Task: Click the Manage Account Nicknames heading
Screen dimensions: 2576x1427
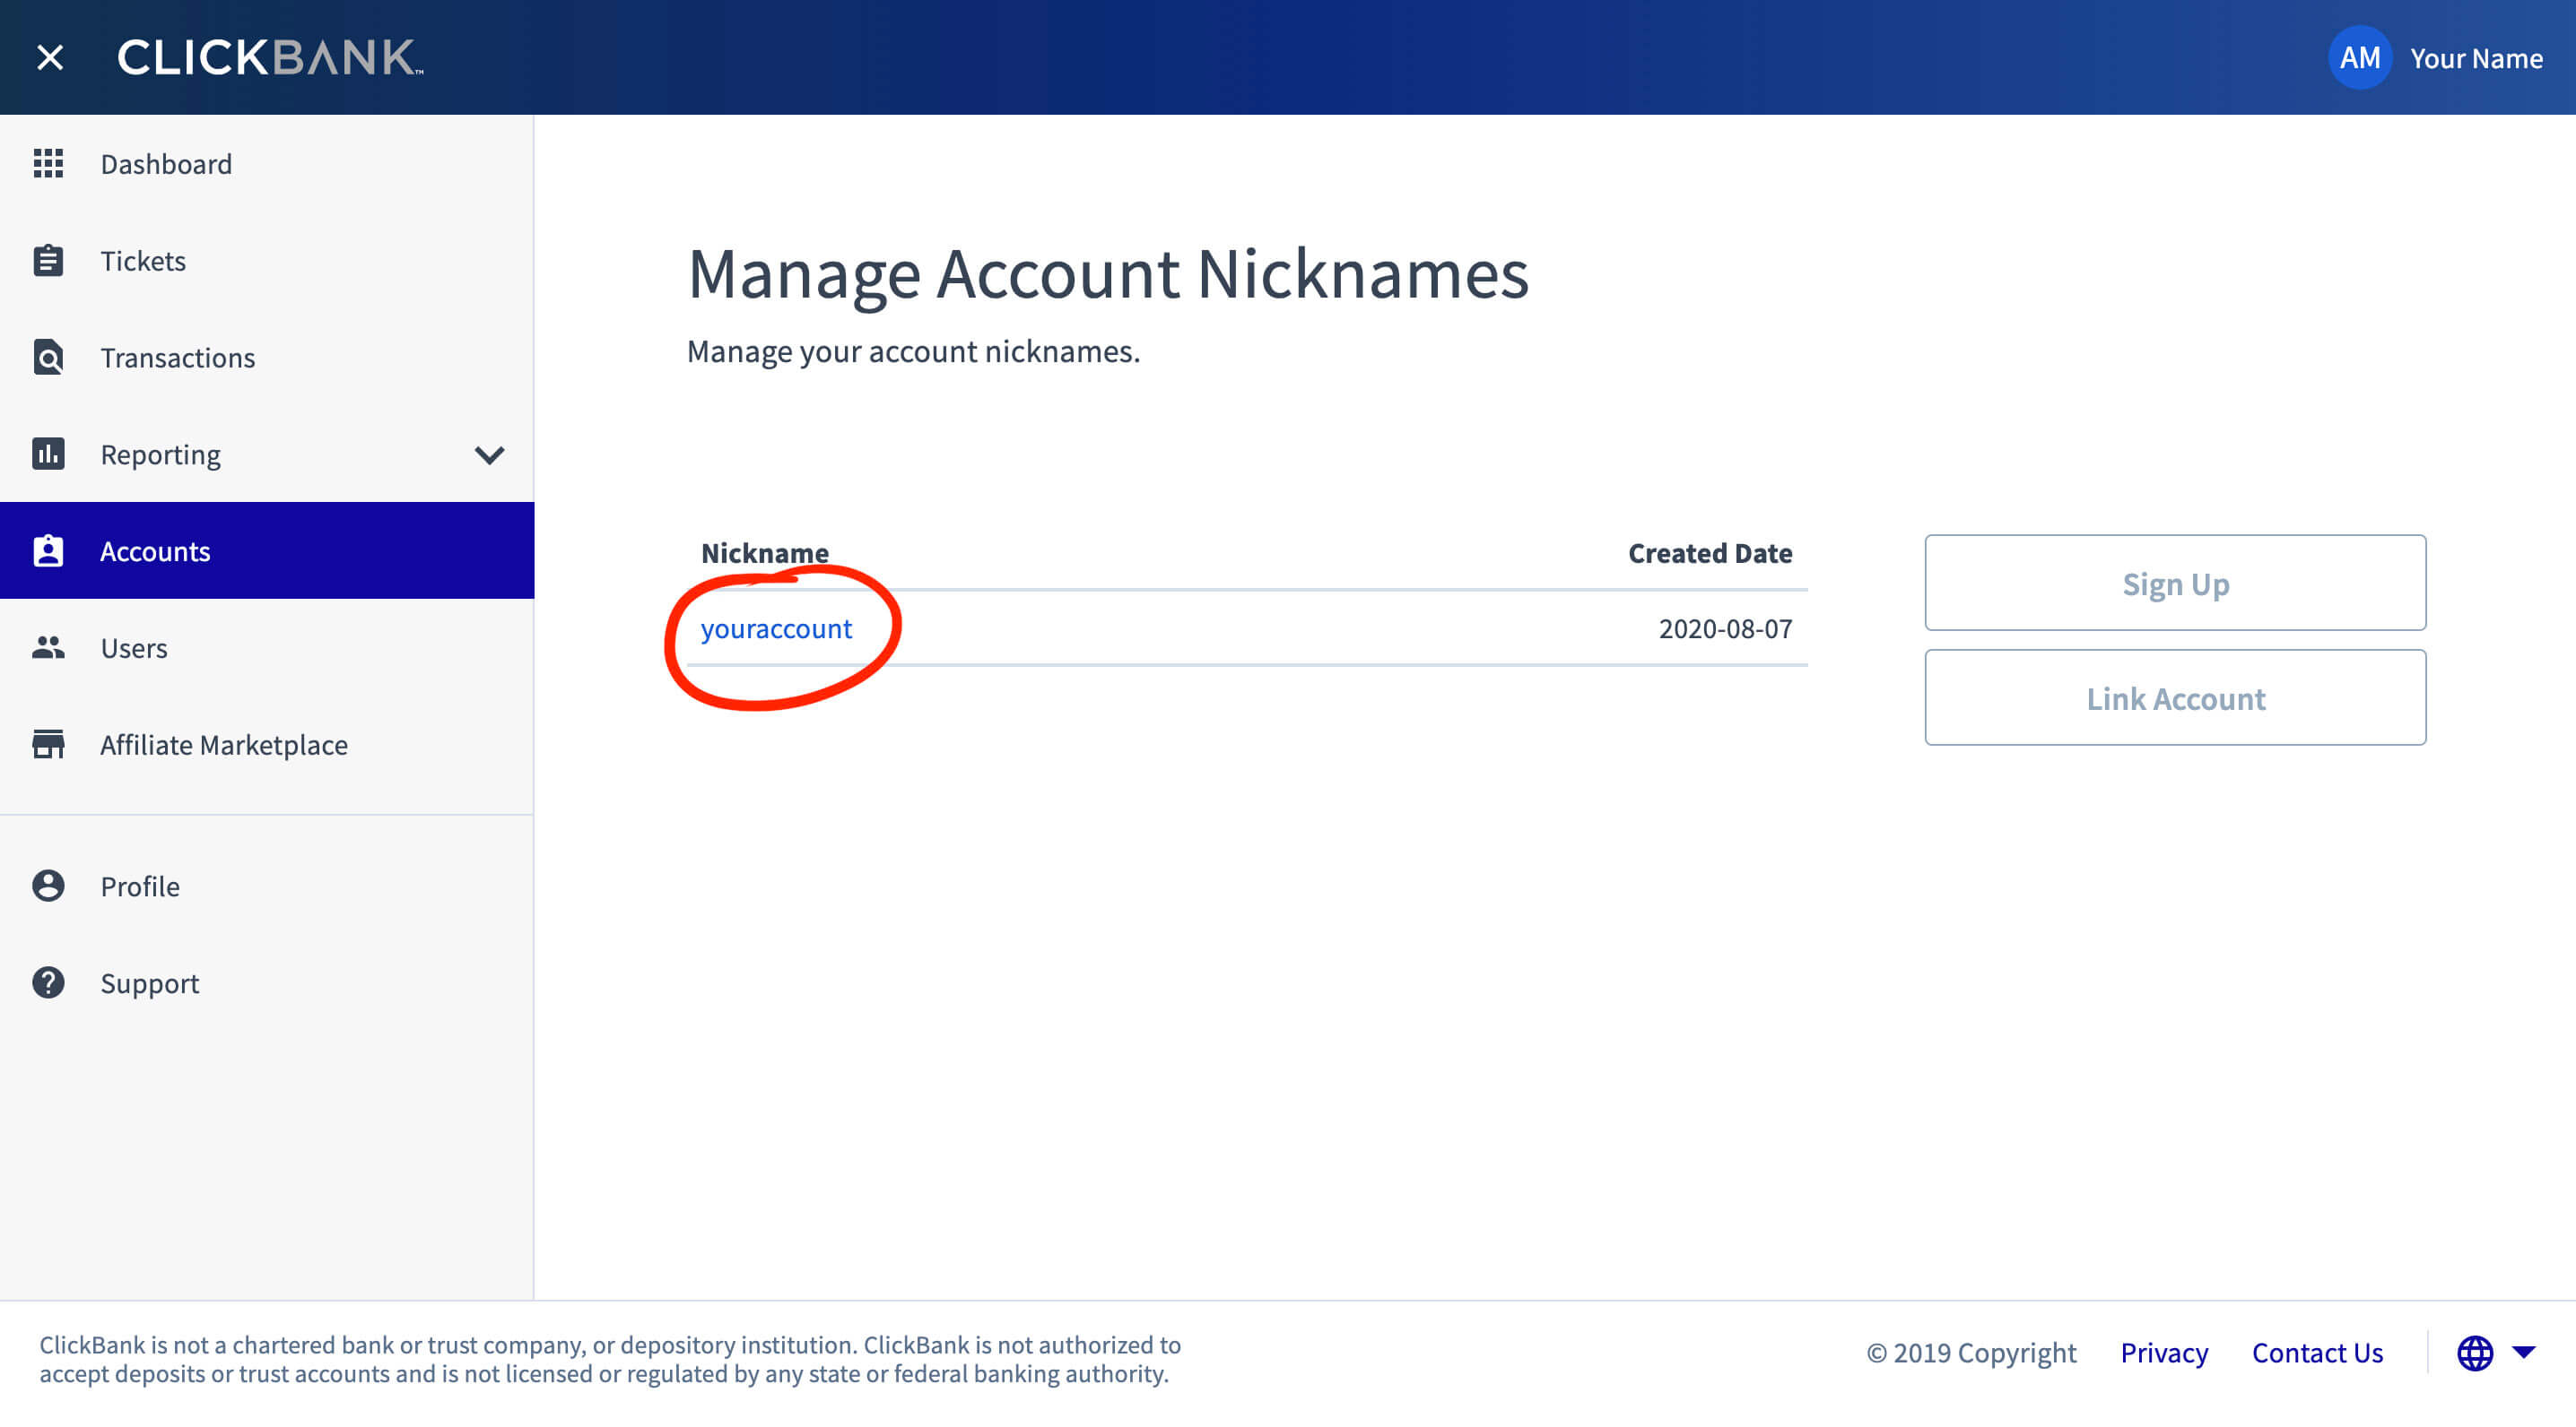Action: (x=1108, y=273)
